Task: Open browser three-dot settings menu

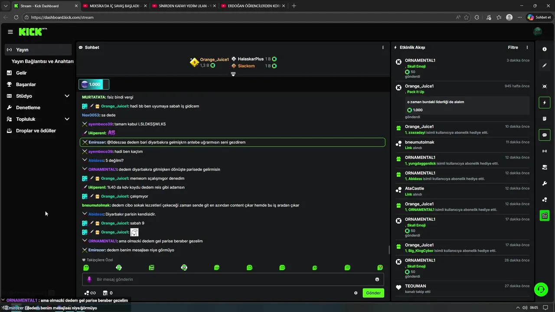Action: [x=519, y=17]
